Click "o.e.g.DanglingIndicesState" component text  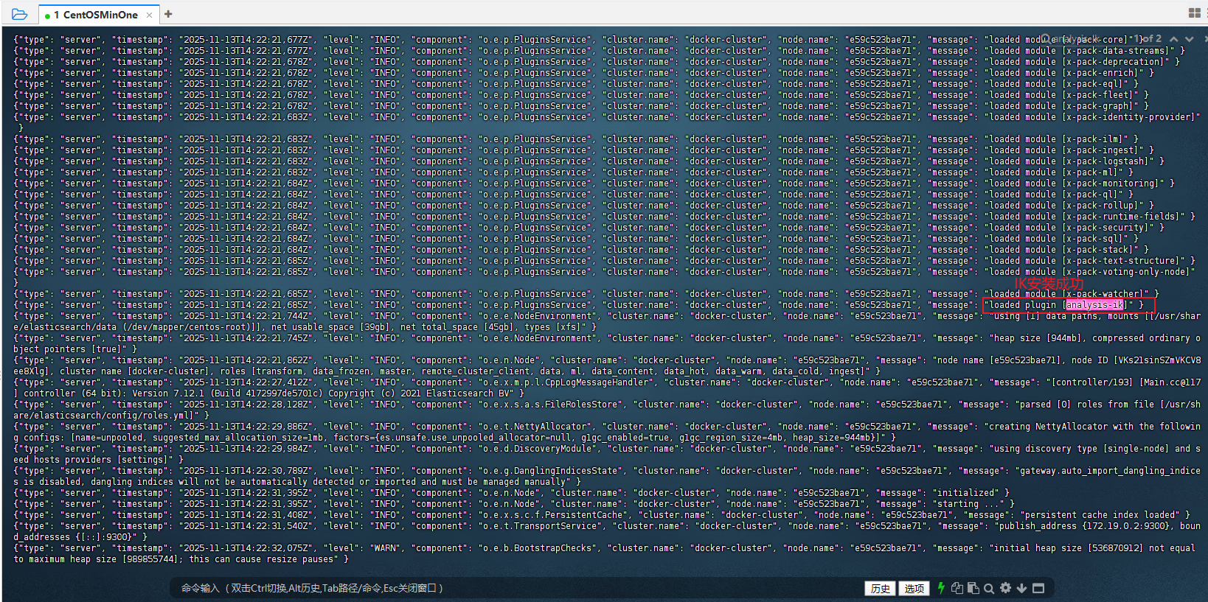[x=549, y=471]
